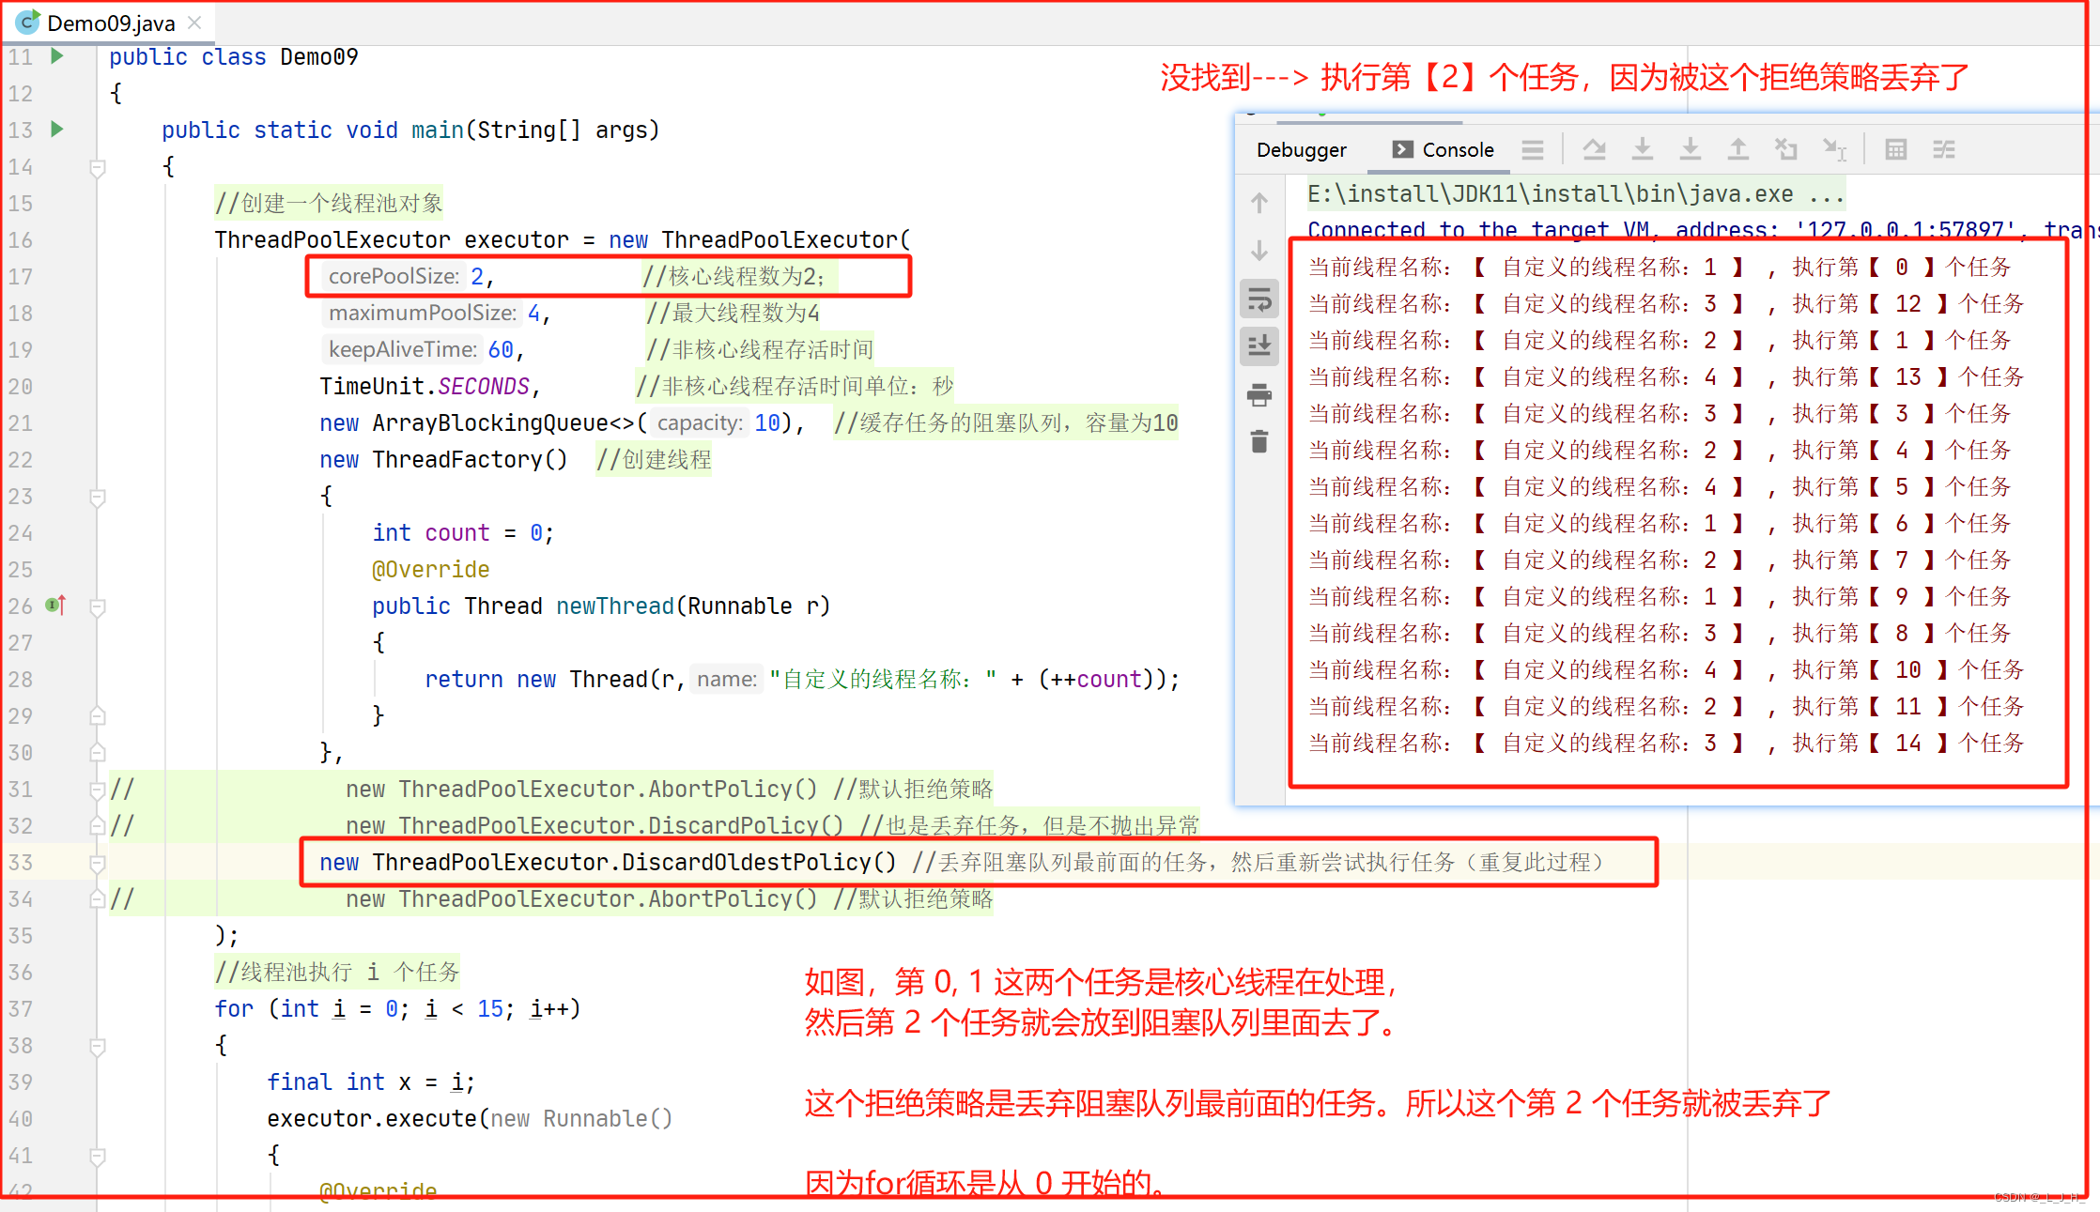The image size is (2100, 1212).
Task: Click 'public class Demo09' declaration
Action: (233, 56)
